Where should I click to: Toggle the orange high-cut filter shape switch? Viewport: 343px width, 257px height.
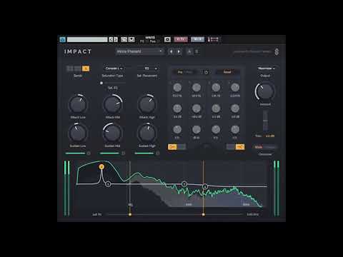point(235,147)
